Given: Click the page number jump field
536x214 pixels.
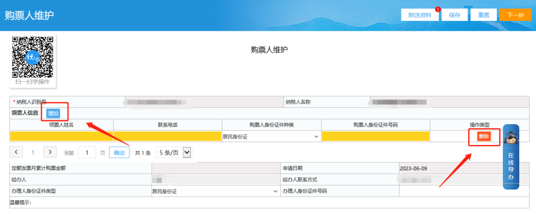Looking at the screenshot, I should [86, 152].
